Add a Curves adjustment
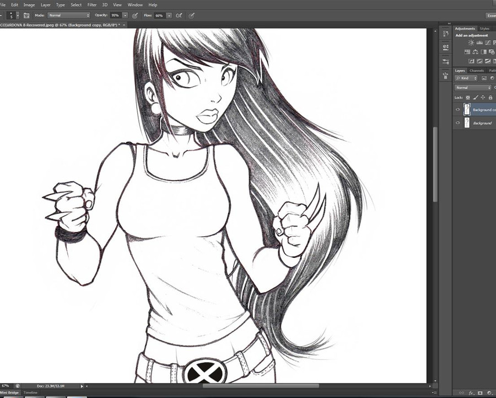496x398 pixels. click(x=488, y=43)
